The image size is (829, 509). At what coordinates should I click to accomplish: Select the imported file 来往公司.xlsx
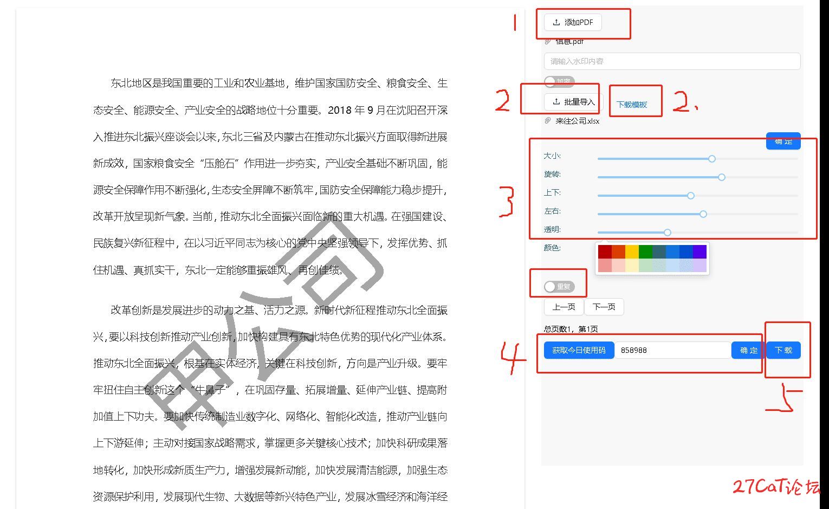578,121
